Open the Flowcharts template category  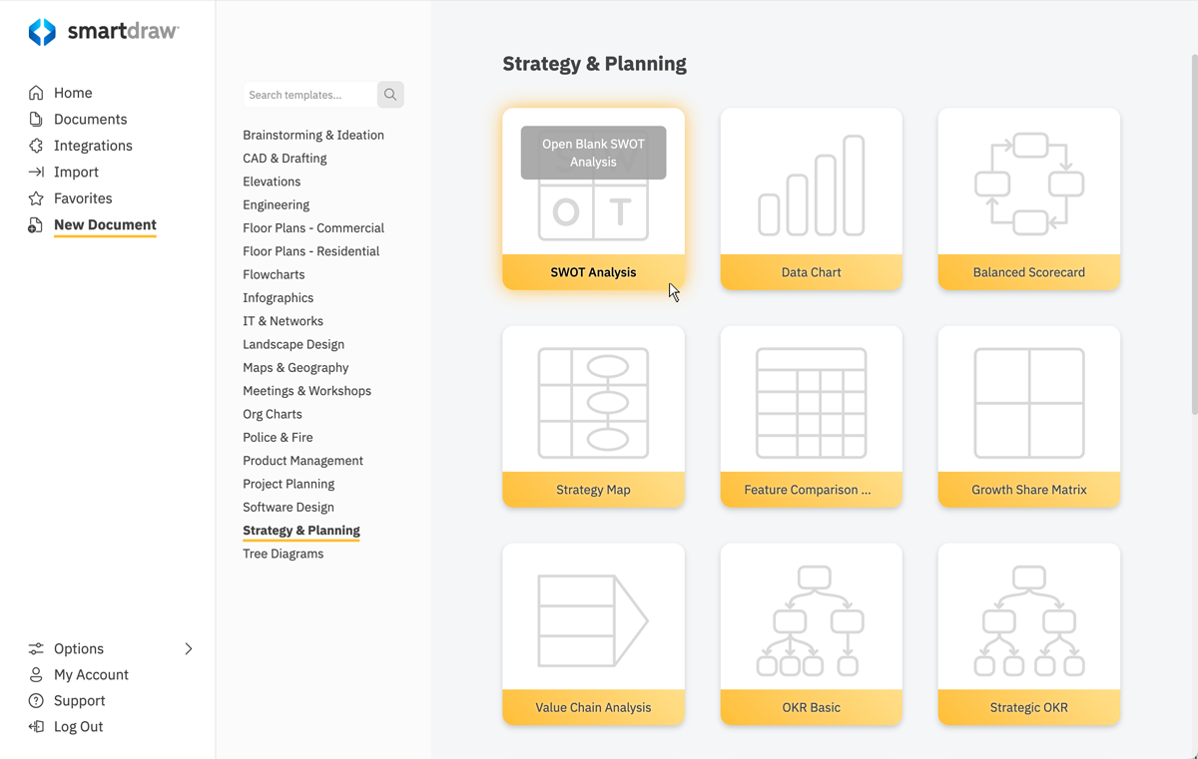pos(274,274)
